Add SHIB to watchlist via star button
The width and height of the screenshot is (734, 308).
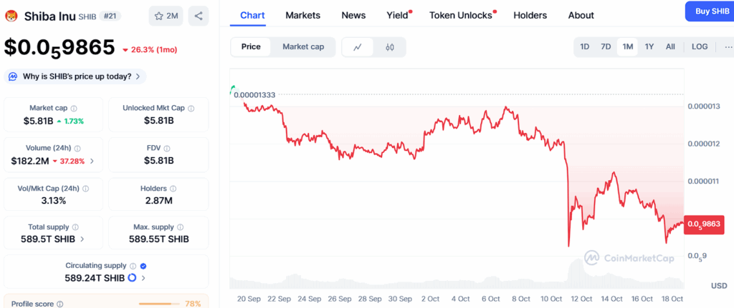[x=166, y=16]
